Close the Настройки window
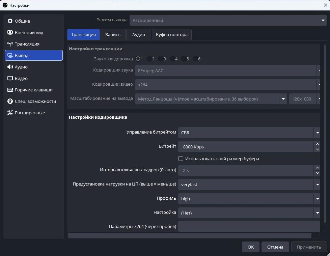Screen dimensions: 330x256 325,5
